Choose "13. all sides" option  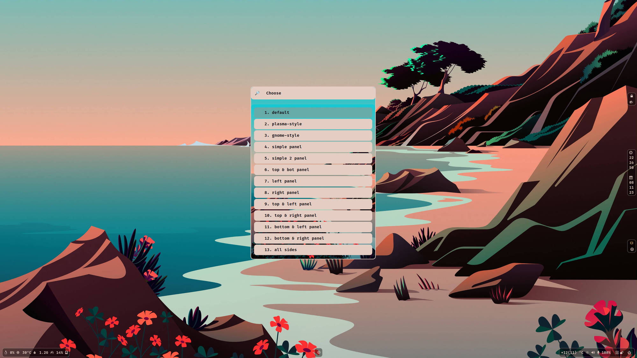[x=313, y=250]
